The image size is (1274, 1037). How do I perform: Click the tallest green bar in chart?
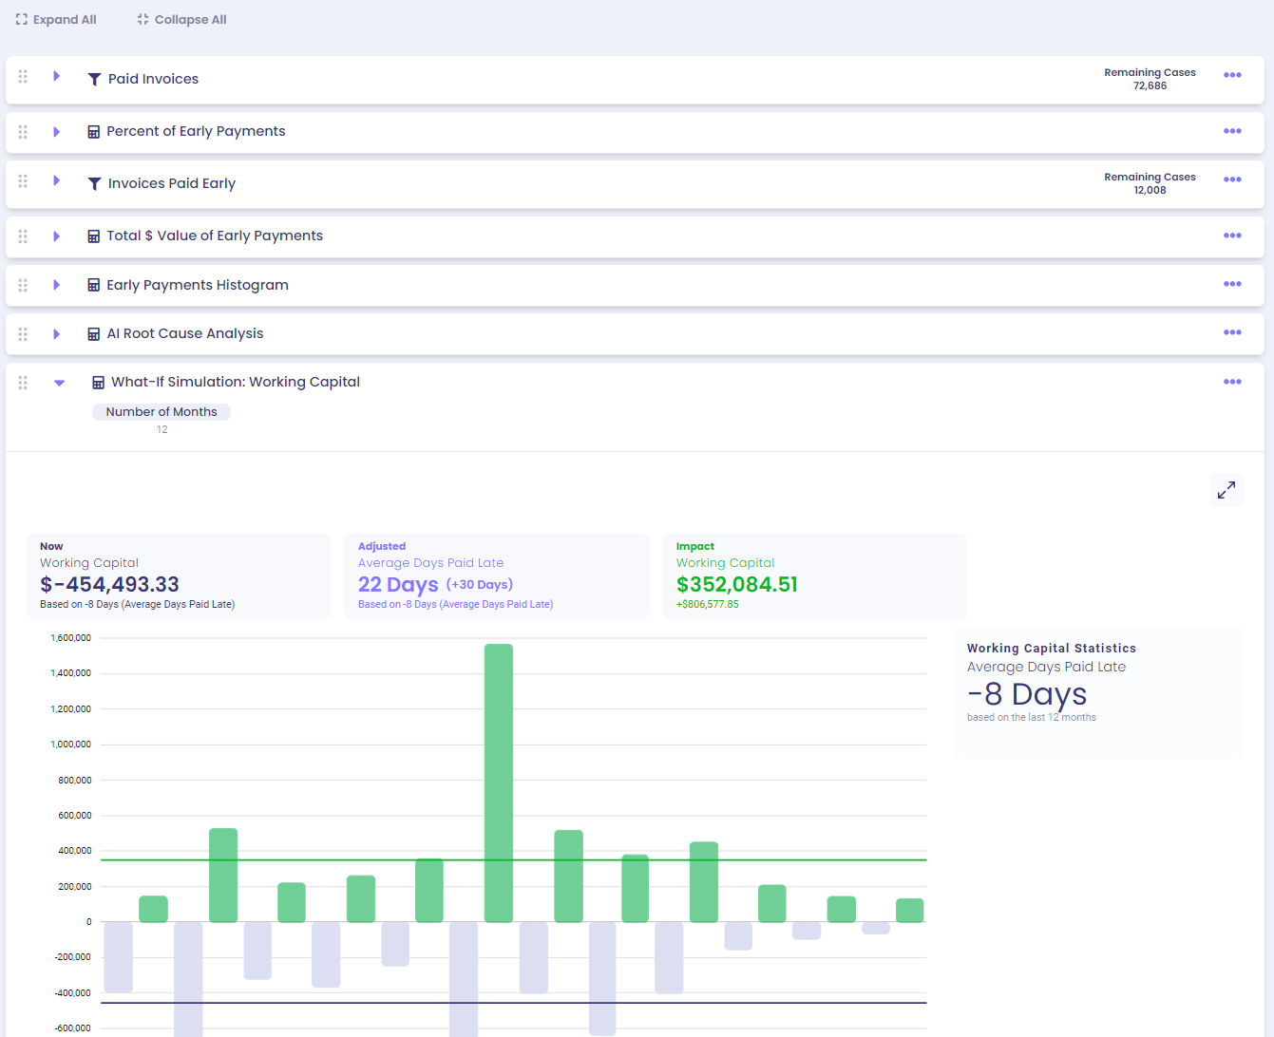click(499, 783)
